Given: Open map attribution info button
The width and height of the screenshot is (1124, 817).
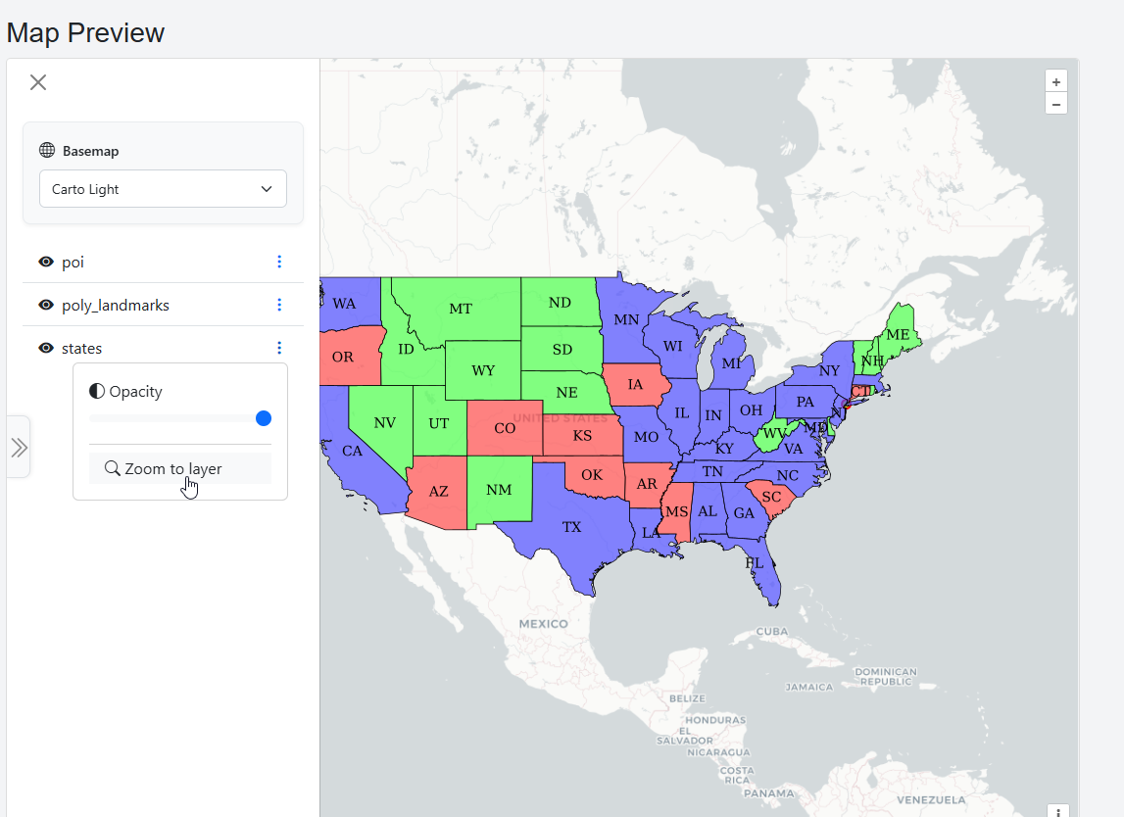Looking at the screenshot, I should [1058, 811].
